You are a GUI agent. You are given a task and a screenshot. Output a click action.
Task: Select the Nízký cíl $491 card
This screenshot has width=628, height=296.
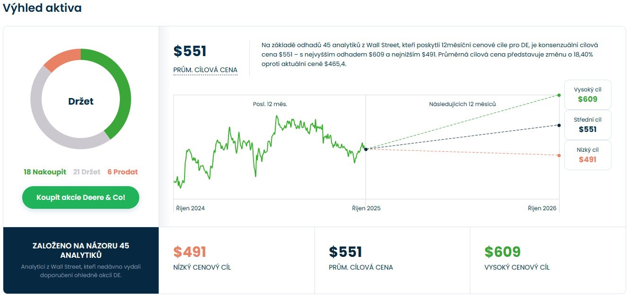(x=587, y=155)
